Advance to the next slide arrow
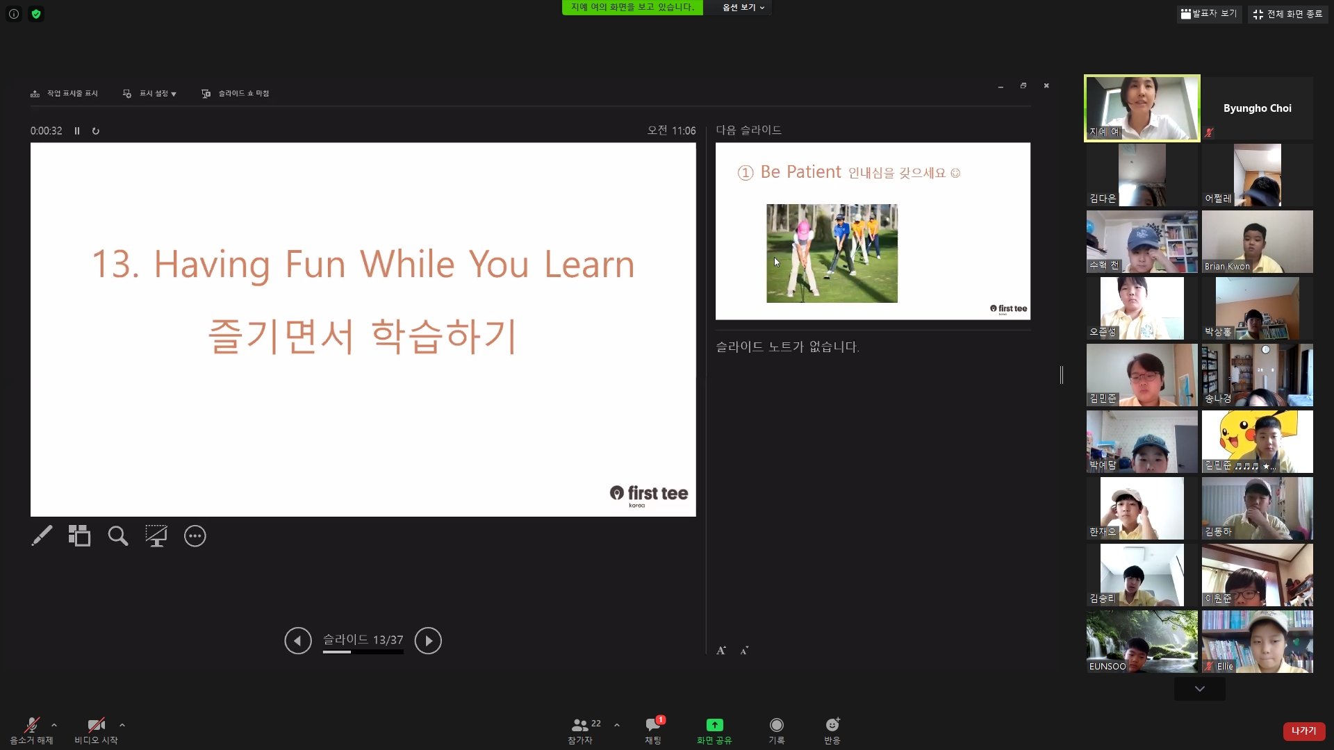 [428, 640]
